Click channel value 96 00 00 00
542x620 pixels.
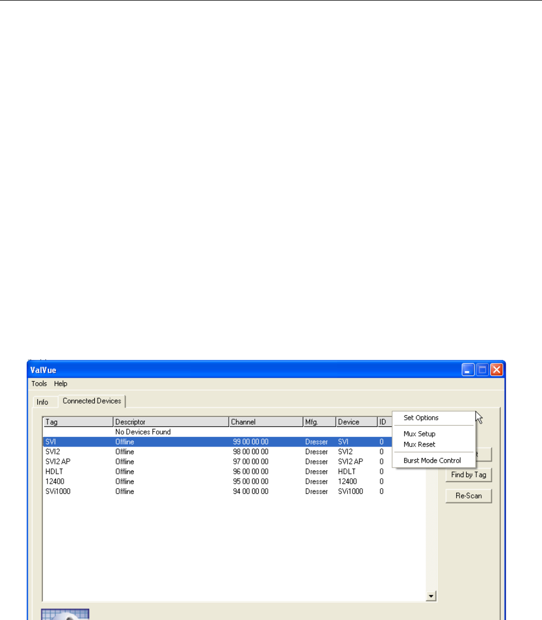[x=250, y=472]
